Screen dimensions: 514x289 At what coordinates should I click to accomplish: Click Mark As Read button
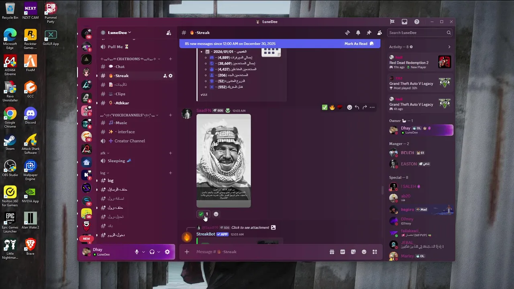coord(359,44)
